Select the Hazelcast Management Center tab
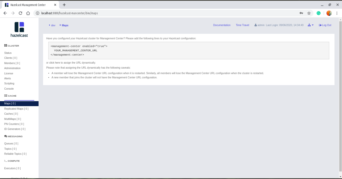This screenshot has height=179, width=342. tap(30, 5)
